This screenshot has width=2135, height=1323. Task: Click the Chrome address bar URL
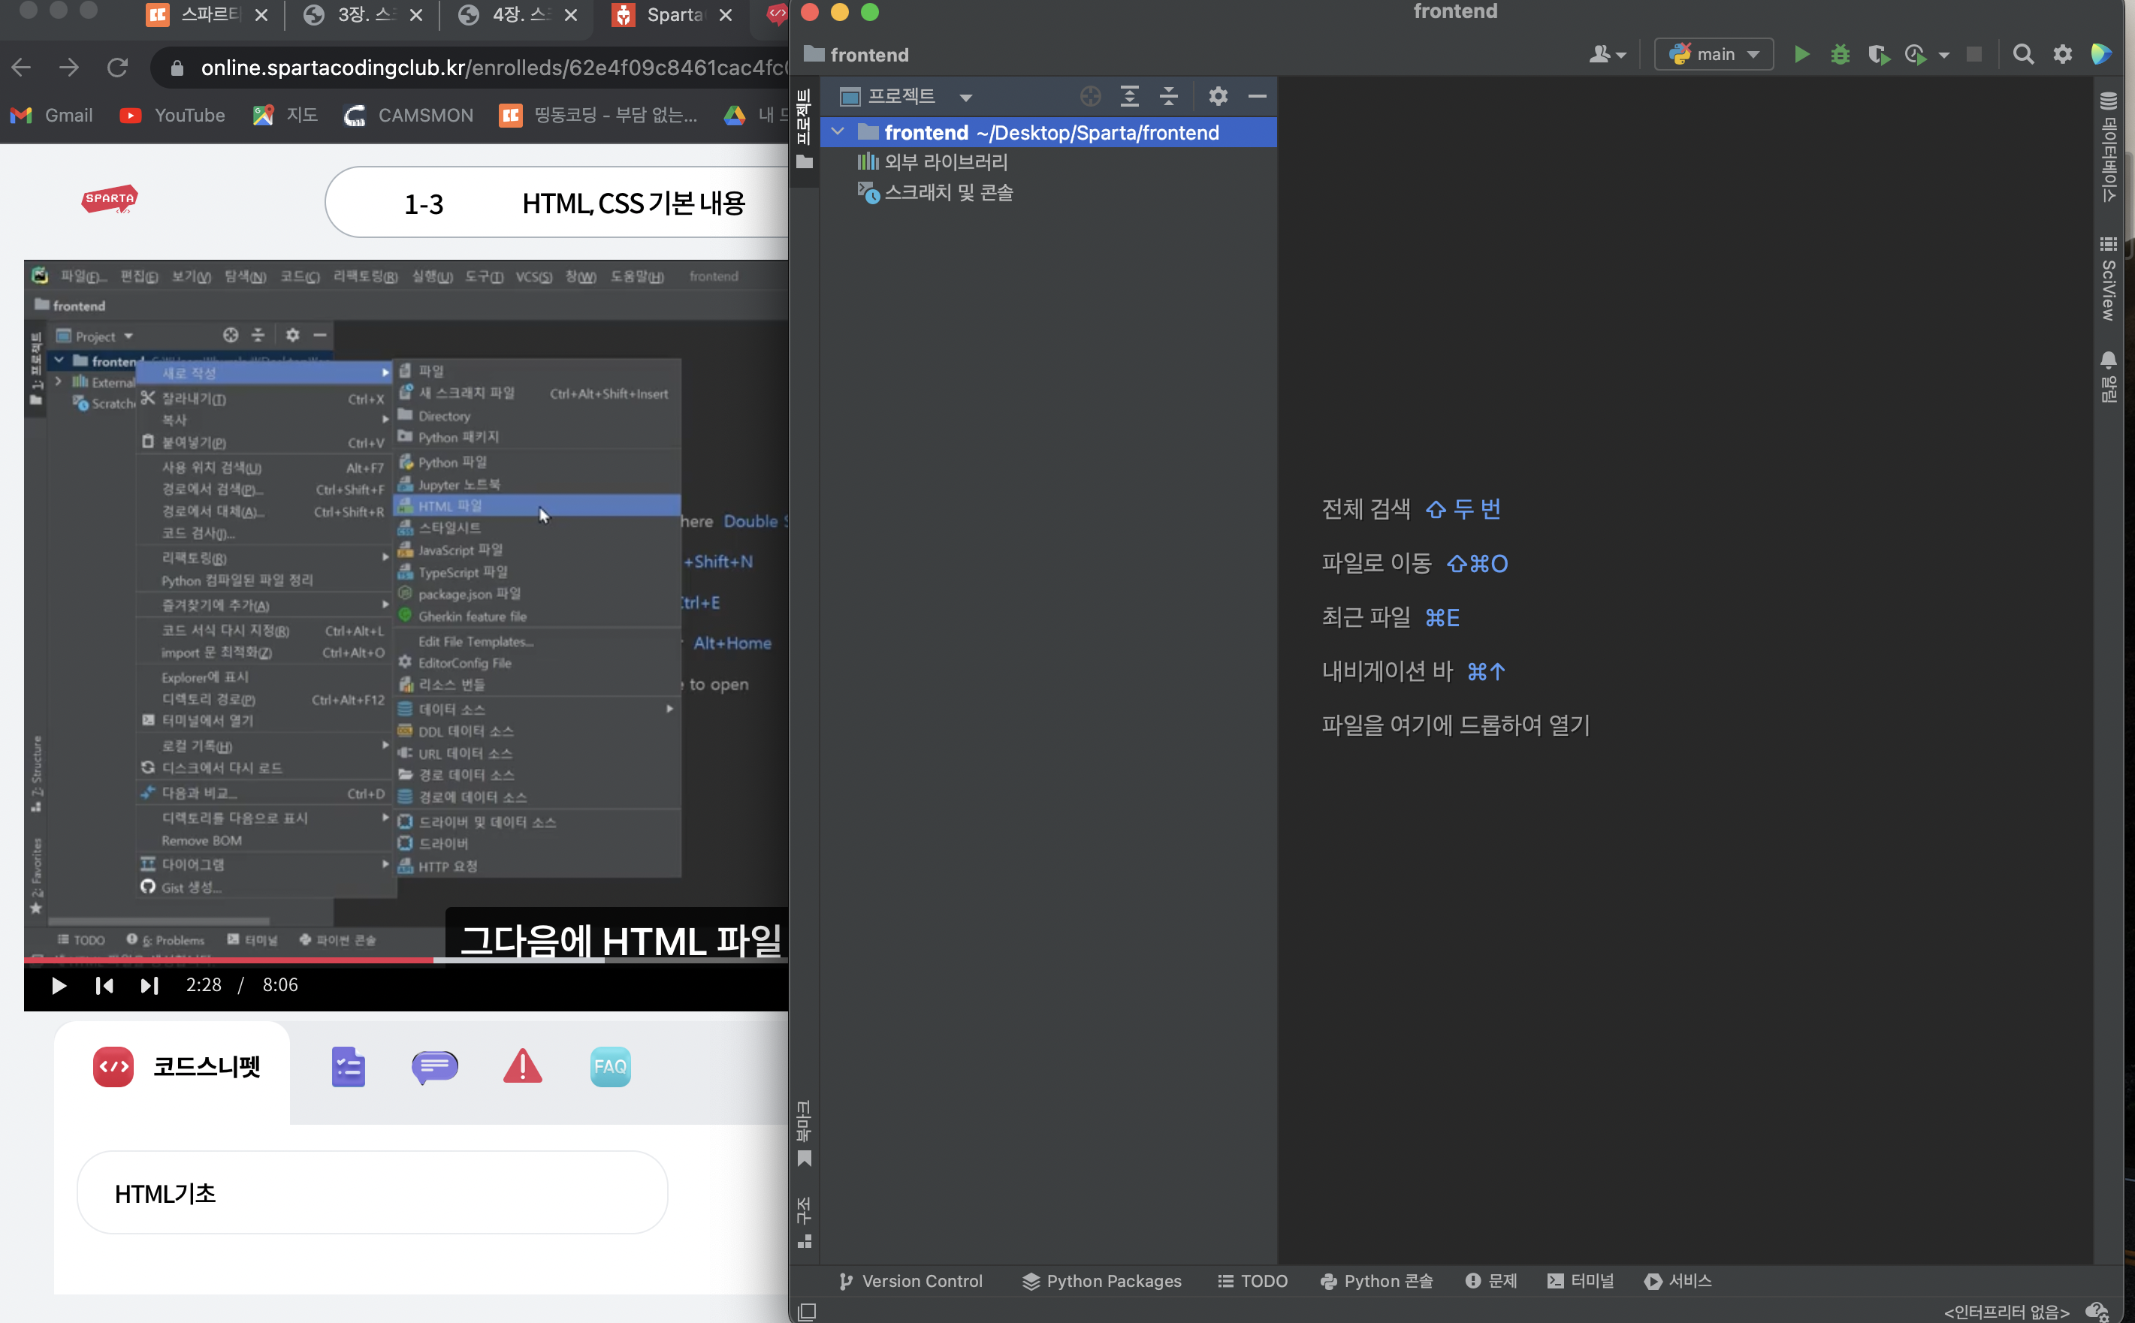(493, 68)
